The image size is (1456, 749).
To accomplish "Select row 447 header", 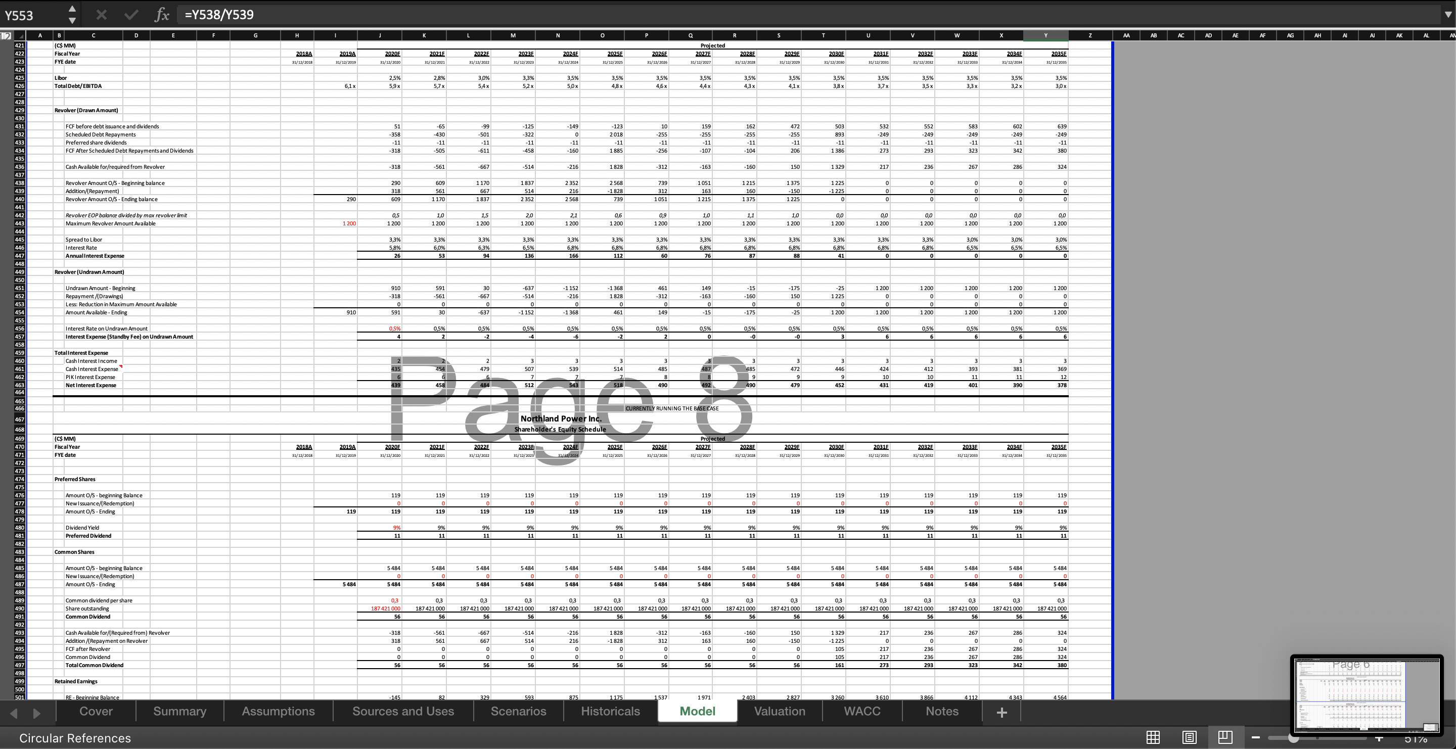I will (20, 256).
